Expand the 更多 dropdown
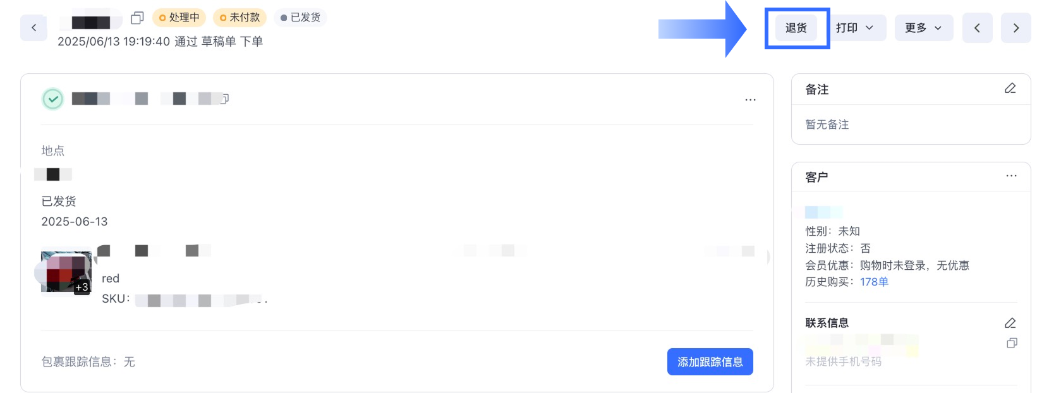 (x=923, y=28)
